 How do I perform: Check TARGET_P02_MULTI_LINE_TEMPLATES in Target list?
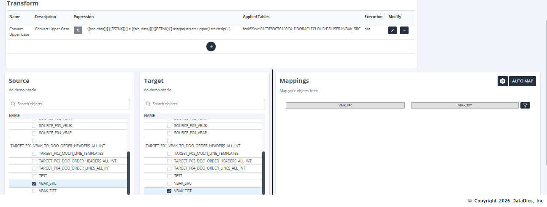click(169, 154)
